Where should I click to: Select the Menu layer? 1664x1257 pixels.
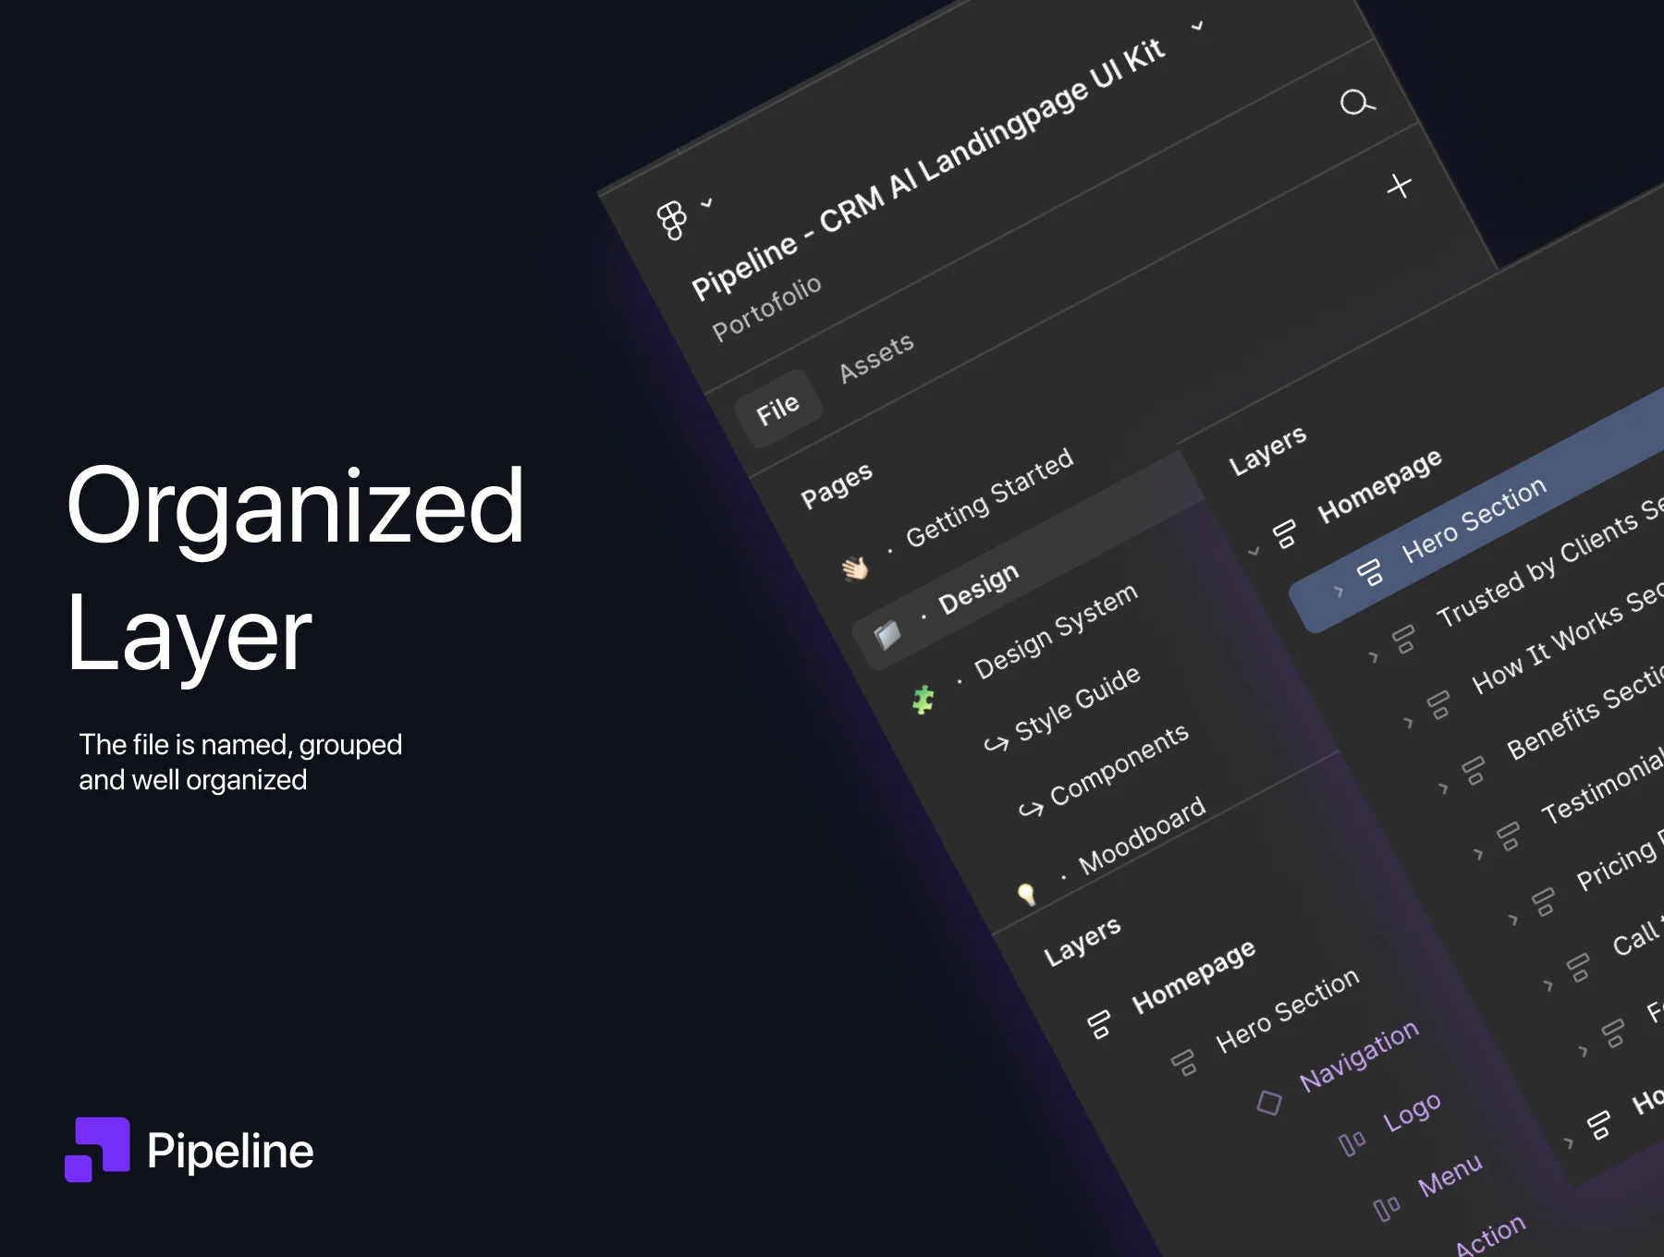[1450, 1174]
